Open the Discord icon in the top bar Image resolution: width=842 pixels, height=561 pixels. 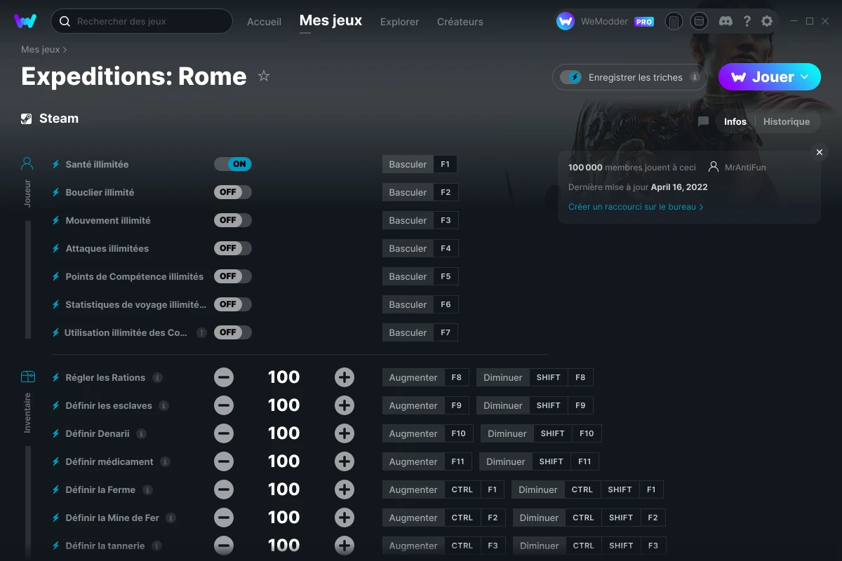(726, 21)
